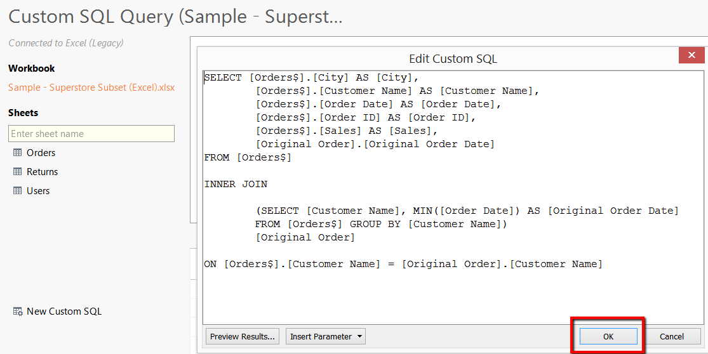Close the Edit Custom SQL dialog
The height and width of the screenshot is (354, 708).
pos(691,55)
